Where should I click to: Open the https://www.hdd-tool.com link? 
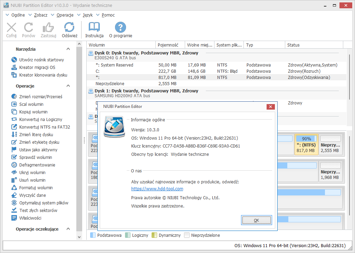(157, 189)
